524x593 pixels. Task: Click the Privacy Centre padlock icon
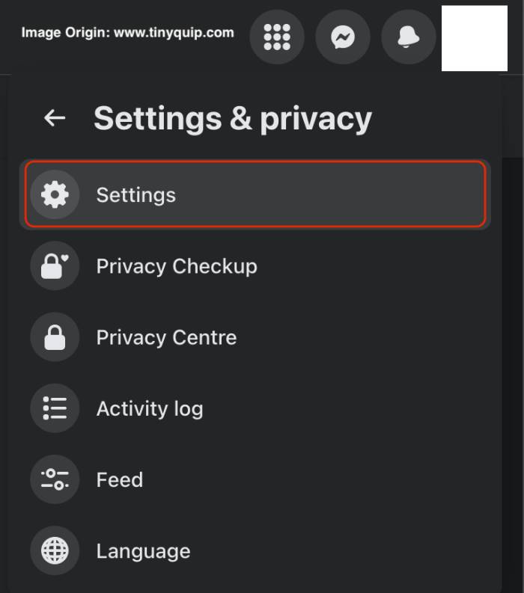[55, 337]
